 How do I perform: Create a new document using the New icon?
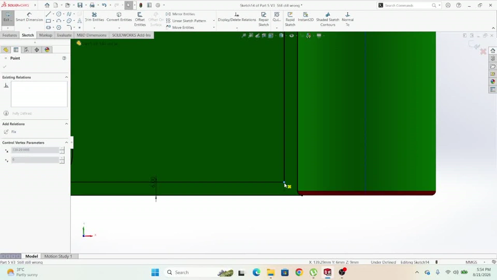tap(56, 5)
